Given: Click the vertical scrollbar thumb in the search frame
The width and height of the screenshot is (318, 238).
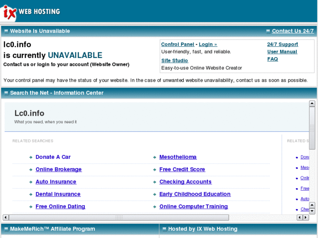Looking at the screenshot, I should 312,128.
